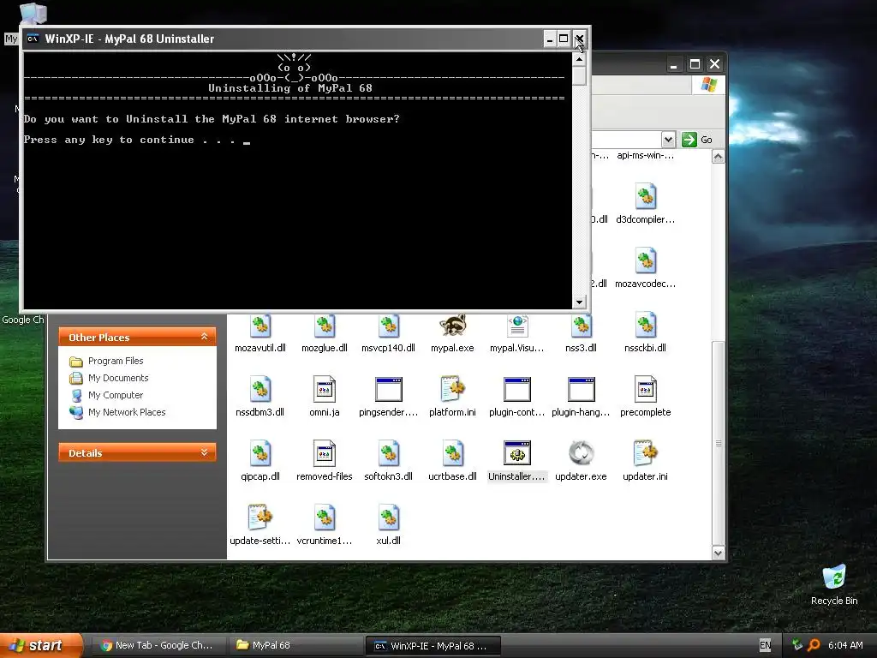Select the nss3.dll file icon
Screen dimensions: 877x658
coord(582,326)
